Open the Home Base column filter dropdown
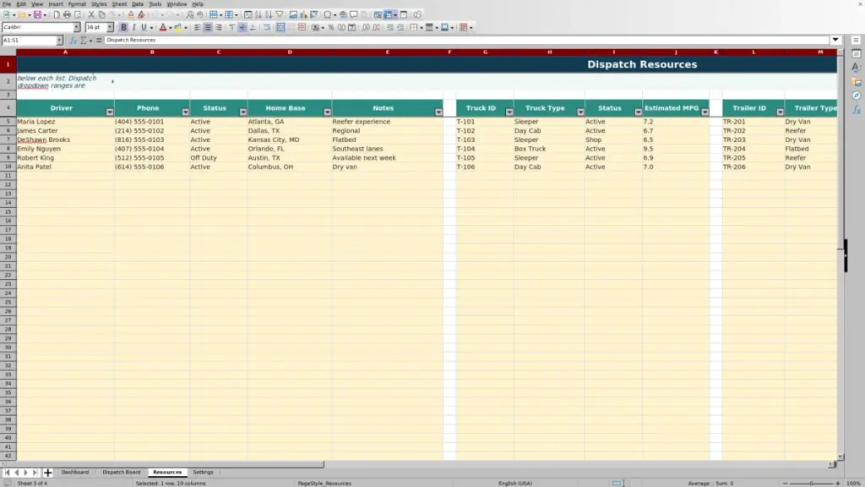The image size is (865, 487). click(327, 112)
